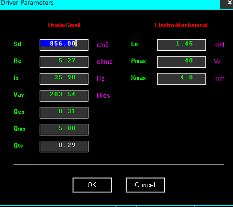The width and height of the screenshot is (233, 207).
Task: Click the Vas parameter label
Action: click(x=19, y=95)
